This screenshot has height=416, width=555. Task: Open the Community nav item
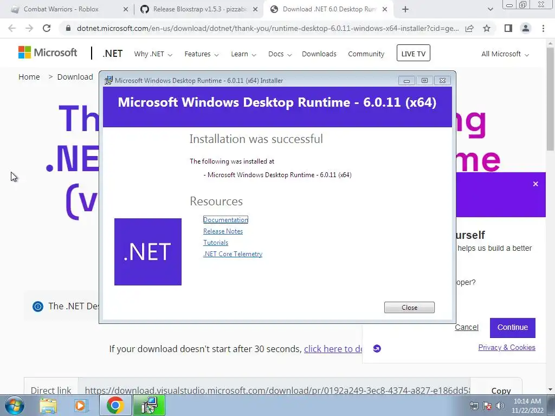(x=366, y=54)
